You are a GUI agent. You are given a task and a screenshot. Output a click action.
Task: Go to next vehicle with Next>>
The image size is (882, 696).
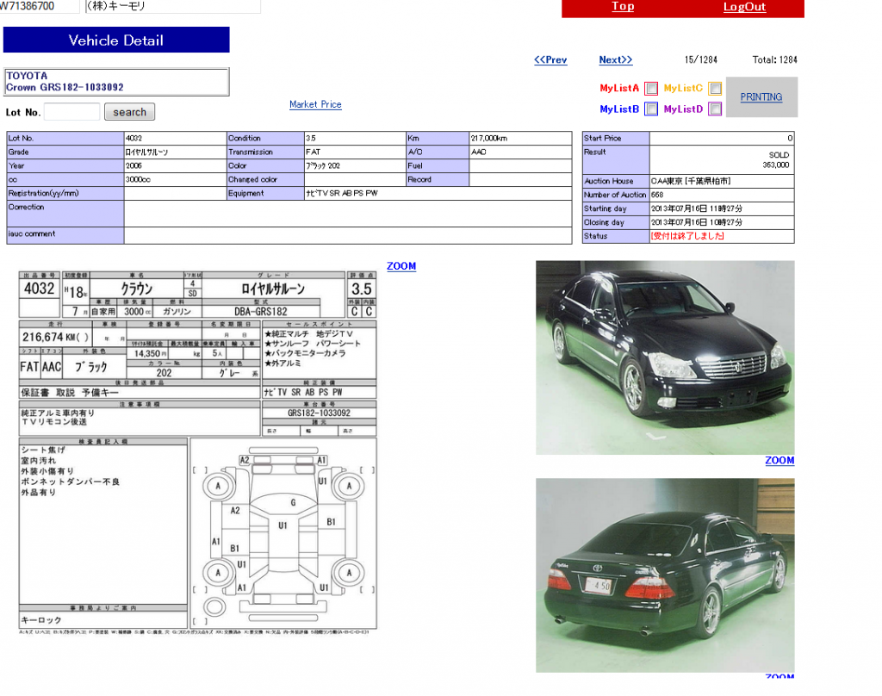(x=616, y=59)
